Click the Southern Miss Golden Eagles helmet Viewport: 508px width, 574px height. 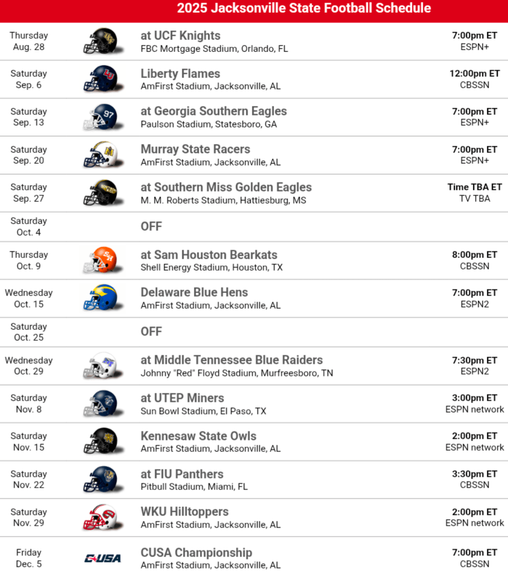click(100, 193)
